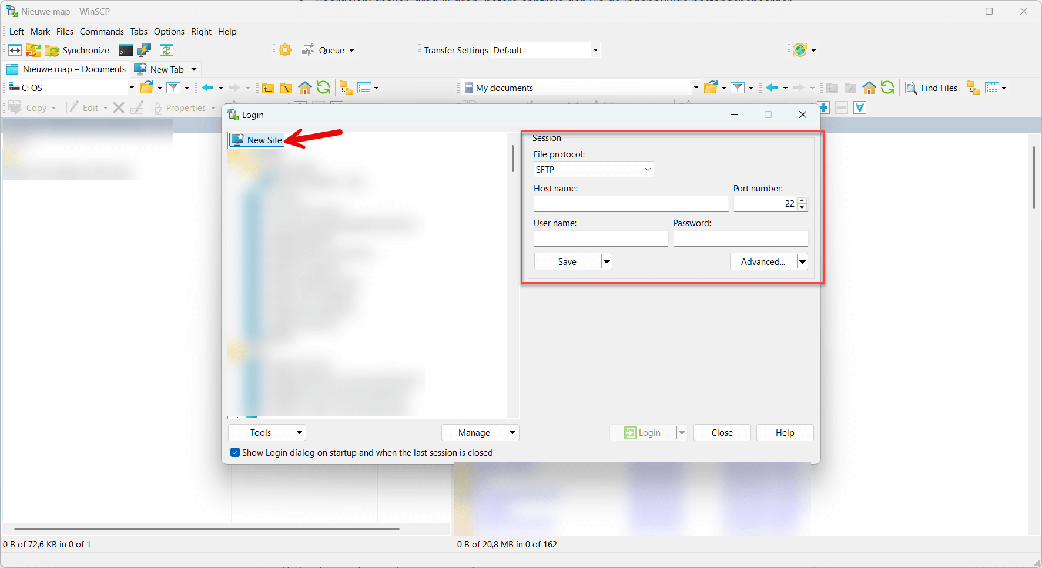Viewport: 1042px width, 568px height.
Task: Select Find Files in remote toolbar
Action: coord(932,88)
